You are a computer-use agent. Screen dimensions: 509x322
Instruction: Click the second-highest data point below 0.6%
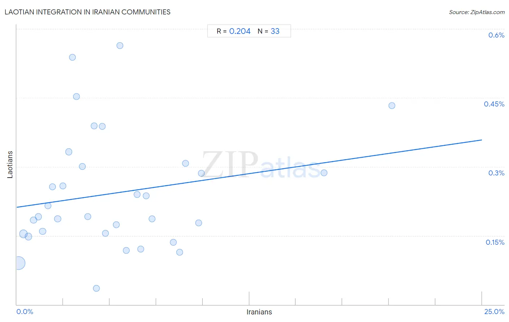coord(72,57)
